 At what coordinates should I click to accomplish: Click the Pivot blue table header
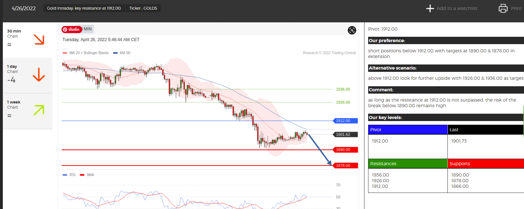click(408, 130)
